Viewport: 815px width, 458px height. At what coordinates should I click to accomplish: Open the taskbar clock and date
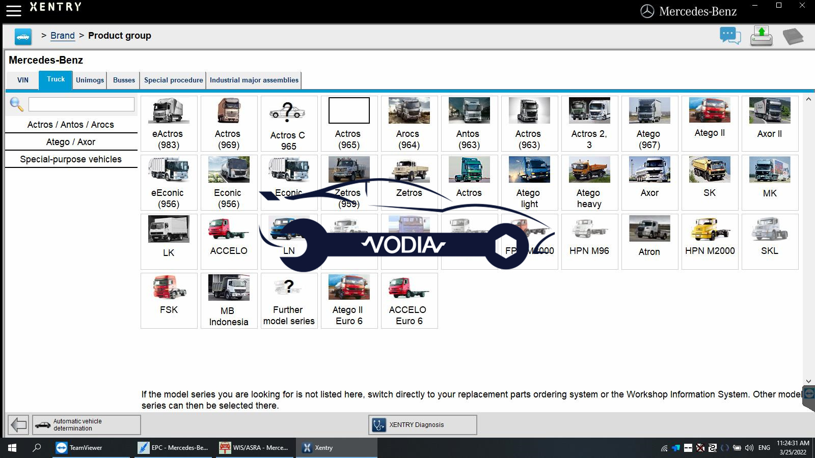coord(793,448)
